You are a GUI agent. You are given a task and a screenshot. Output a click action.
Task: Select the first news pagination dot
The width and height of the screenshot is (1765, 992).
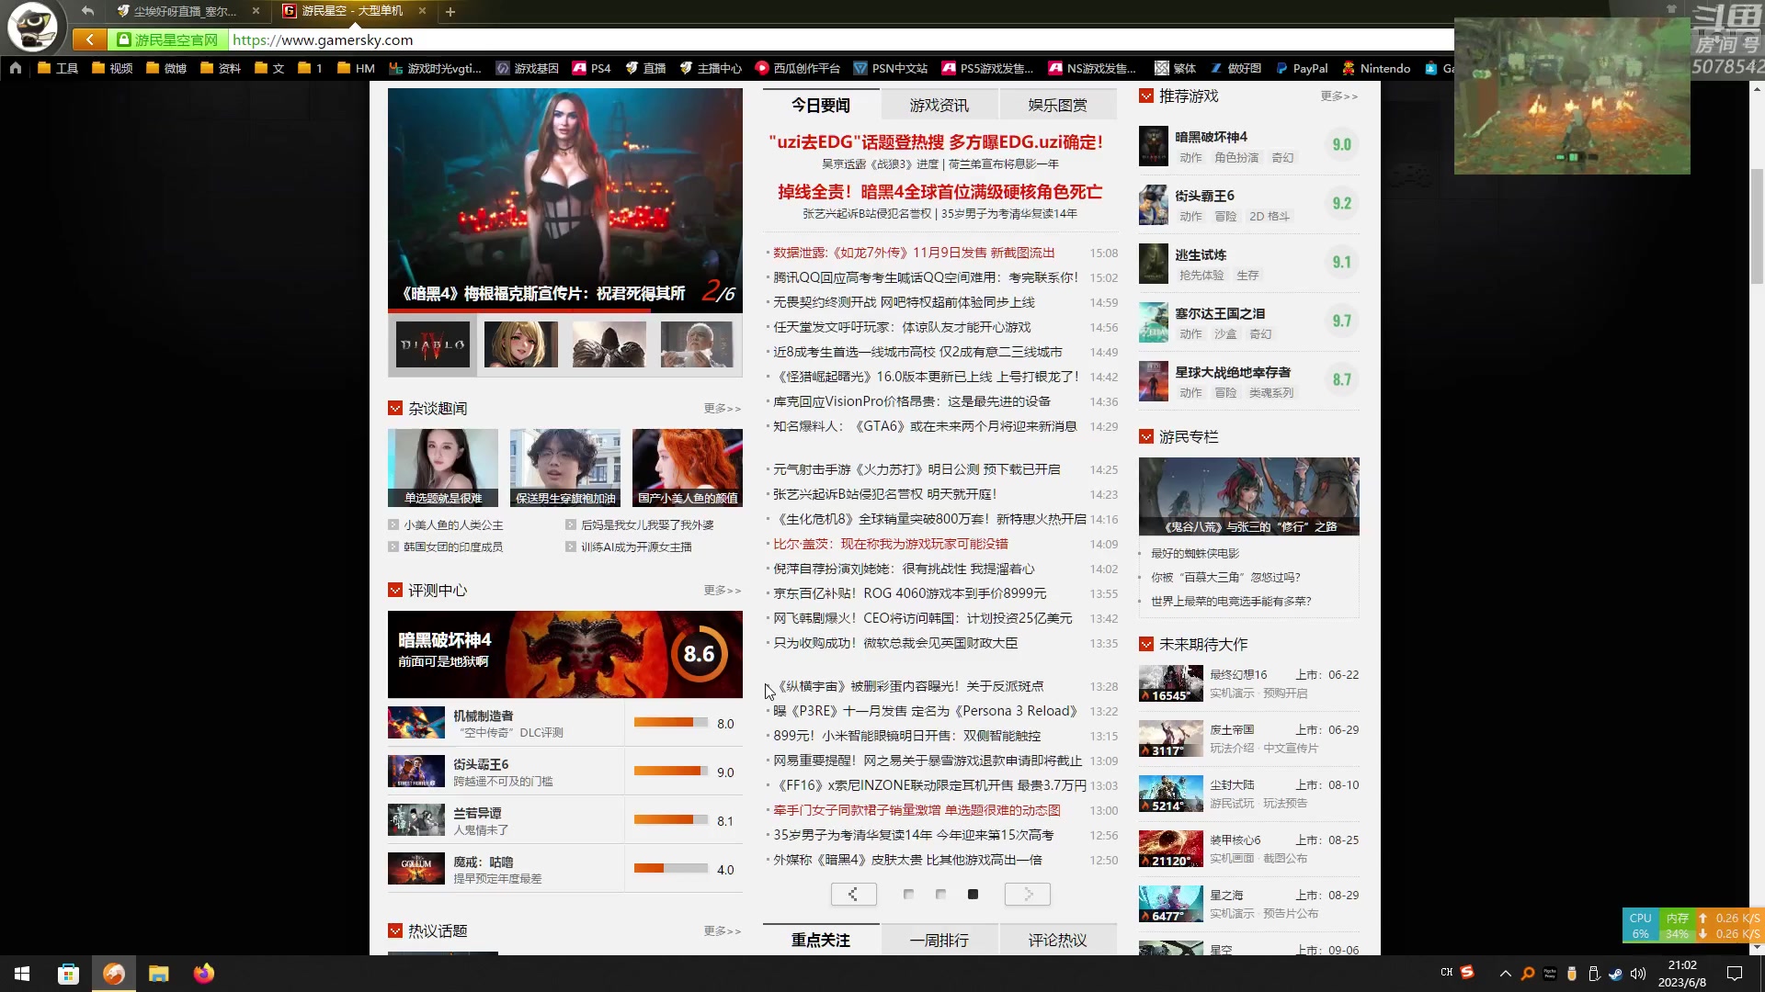pyautogui.click(x=908, y=894)
